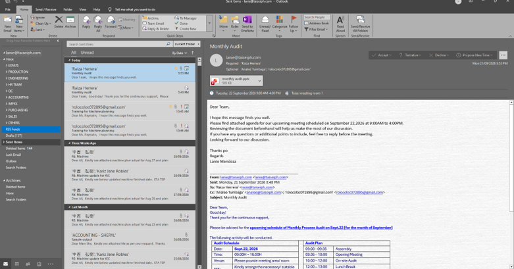Respond Tentative to the meeting
The image size is (514, 269).
coord(409,55)
